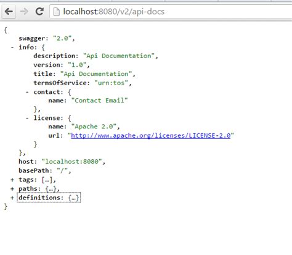This screenshot has height=255, width=292.
Task: Click the host key text
Action: pyautogui.click(x=26, y=162)
